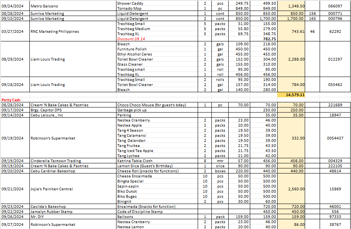This screenshot has height=229, width=351.
Task: Click date 08/29/2024 for Liam Louis Trading
Action: [15, 59]
